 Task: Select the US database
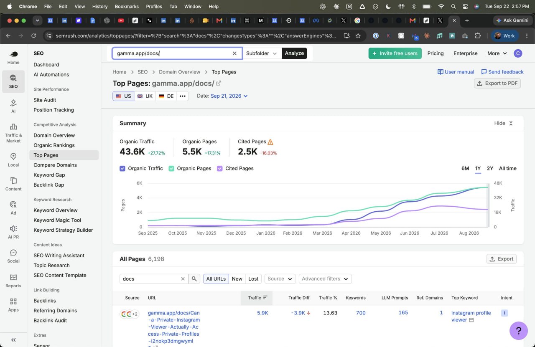pyautogui.click(x=123, y=96)
